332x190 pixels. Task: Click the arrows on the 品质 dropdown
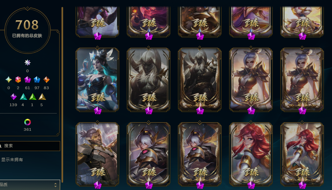55,185
